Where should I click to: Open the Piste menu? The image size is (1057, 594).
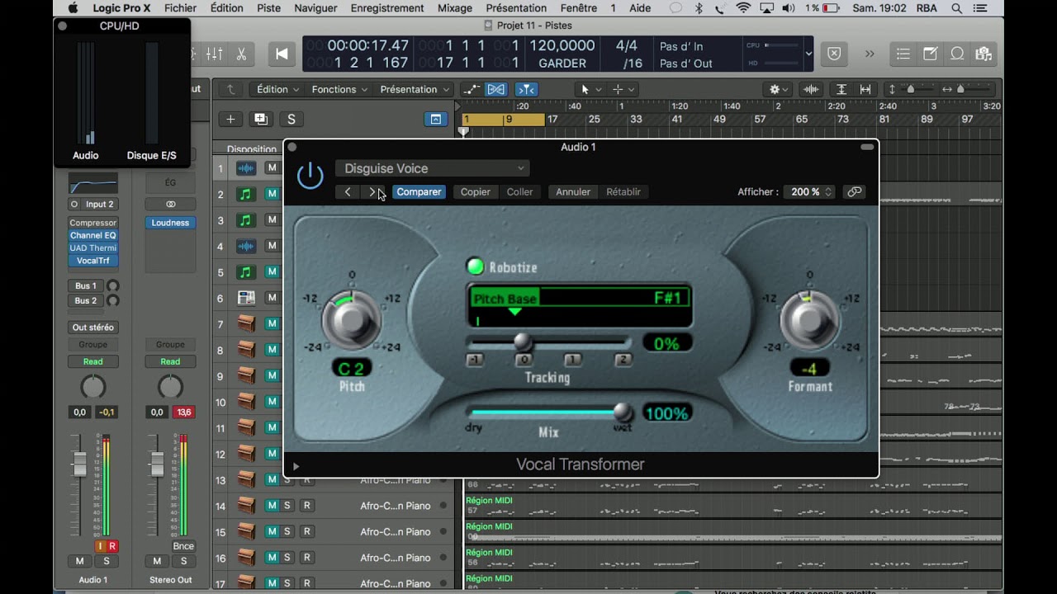(x=268, y=8)
